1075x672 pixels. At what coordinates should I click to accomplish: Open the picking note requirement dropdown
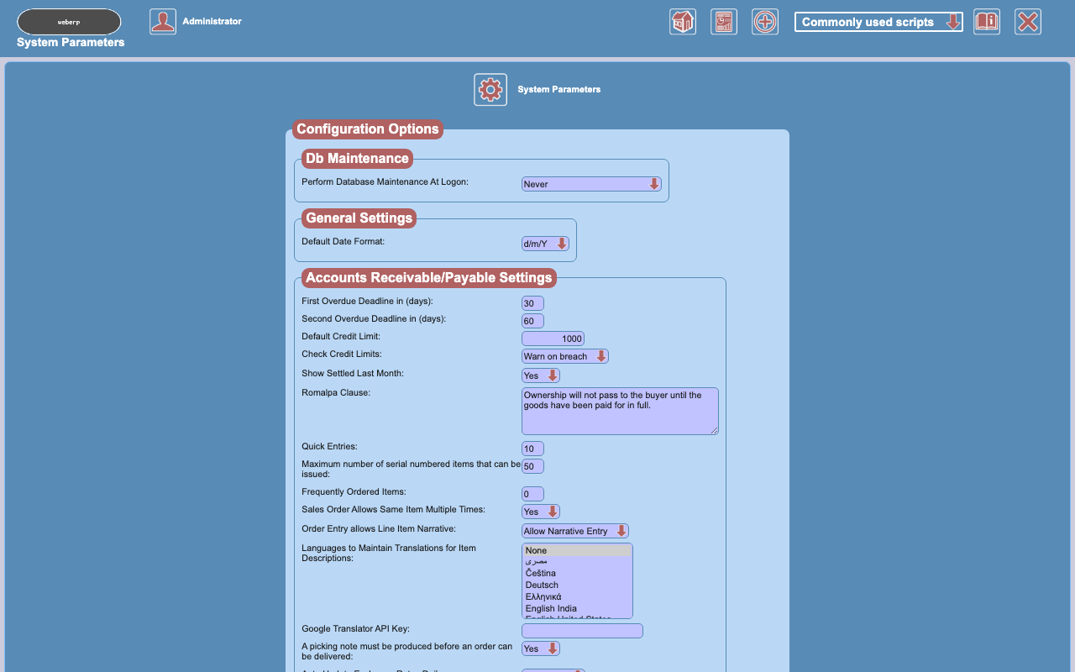tap(541, 648)
